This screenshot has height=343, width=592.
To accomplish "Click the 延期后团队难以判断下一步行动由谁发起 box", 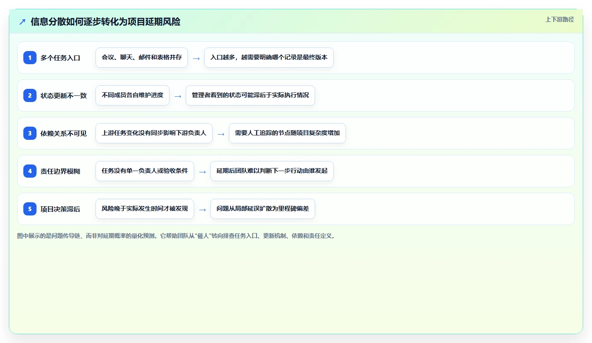I will coord(272,171).
